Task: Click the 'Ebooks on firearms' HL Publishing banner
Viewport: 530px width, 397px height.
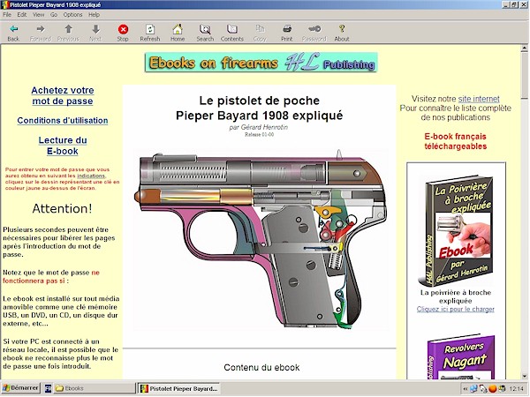Action: click(x=261, y=63)
